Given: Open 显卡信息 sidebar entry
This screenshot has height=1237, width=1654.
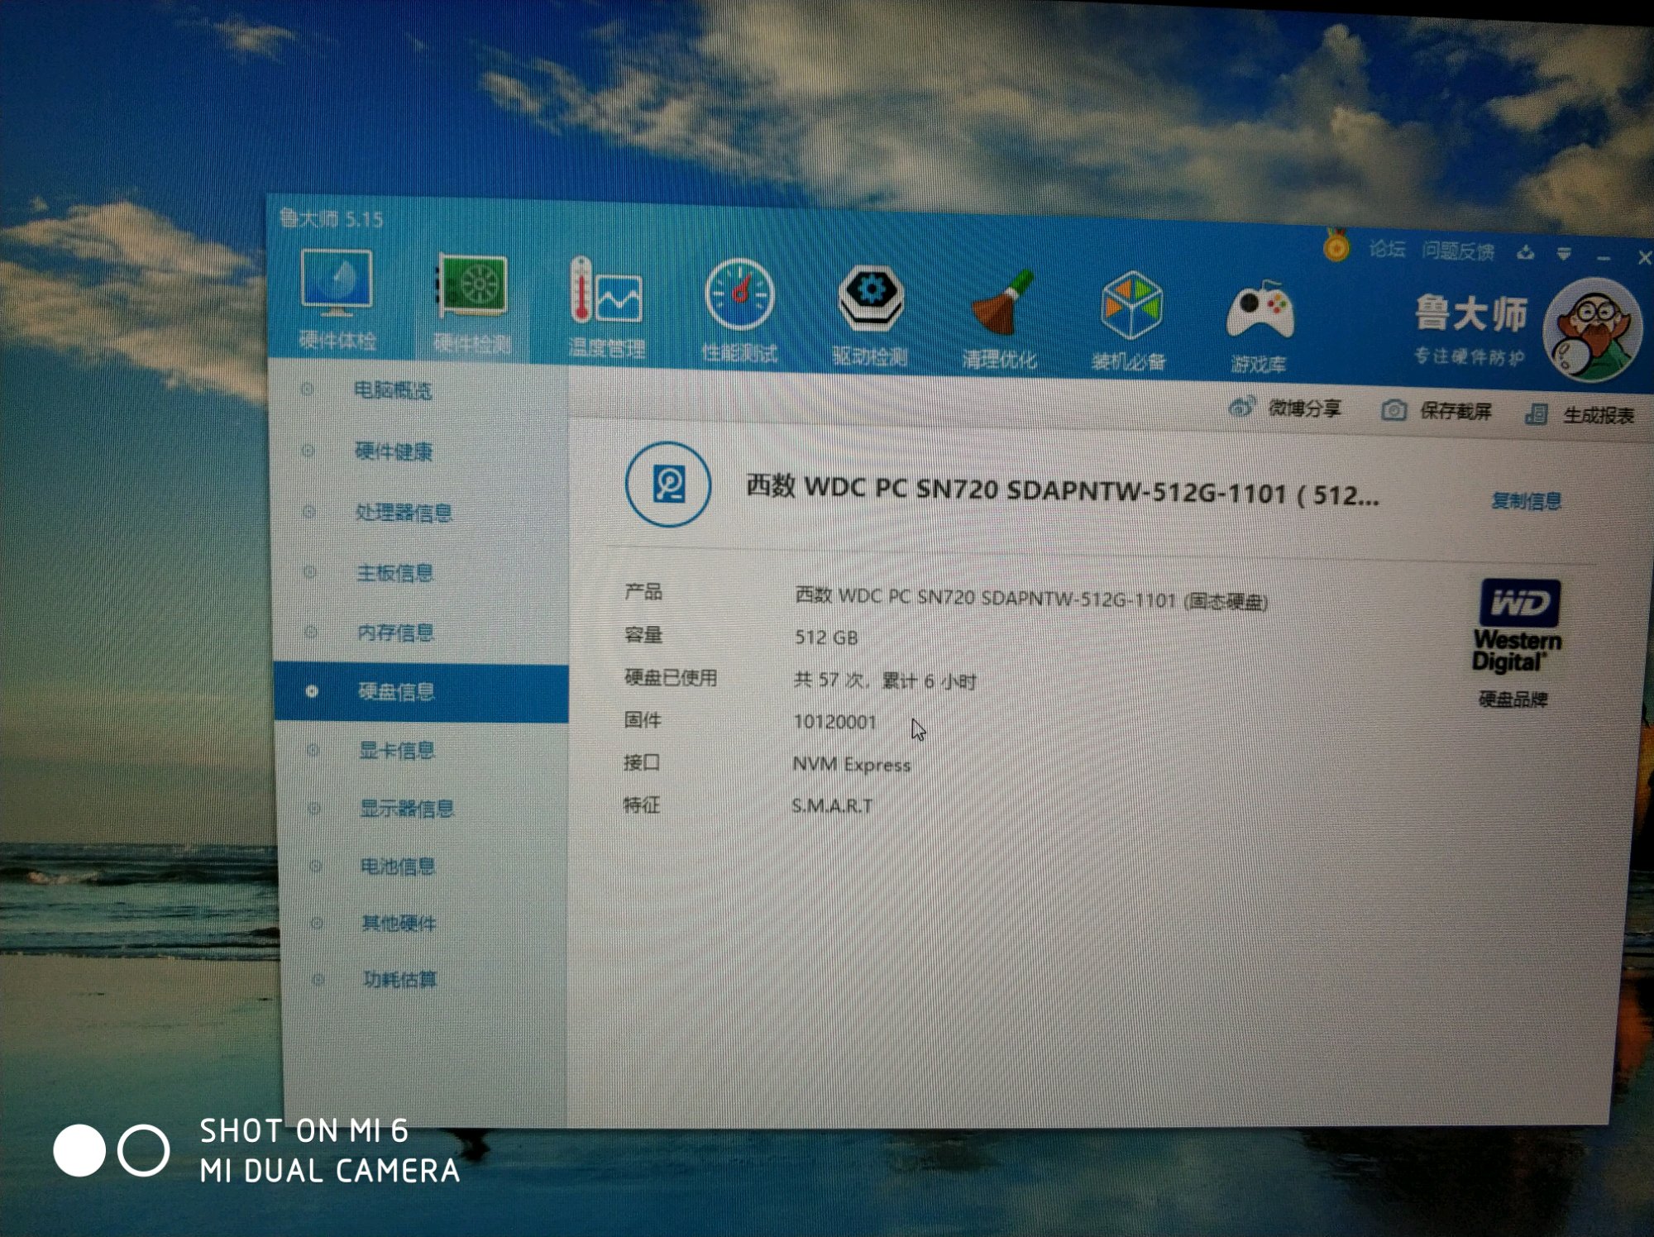Looking at the screenshot, I should click(x=396, y=751).
